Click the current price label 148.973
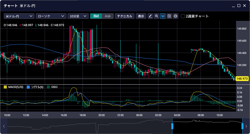This screenshot has width=250, height=134. (x=241, y=79)
